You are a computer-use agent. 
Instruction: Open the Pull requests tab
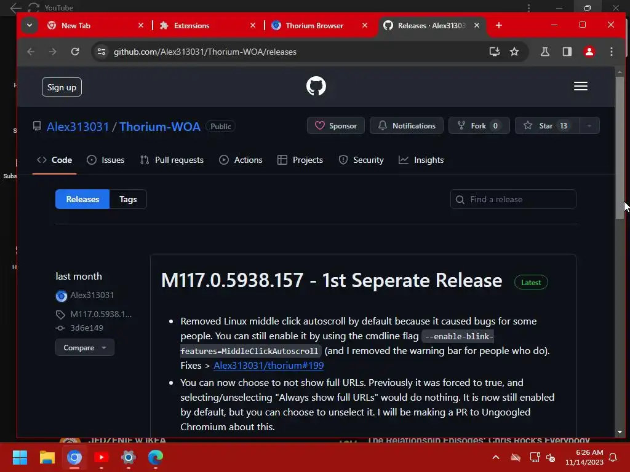tap(172, 160)
